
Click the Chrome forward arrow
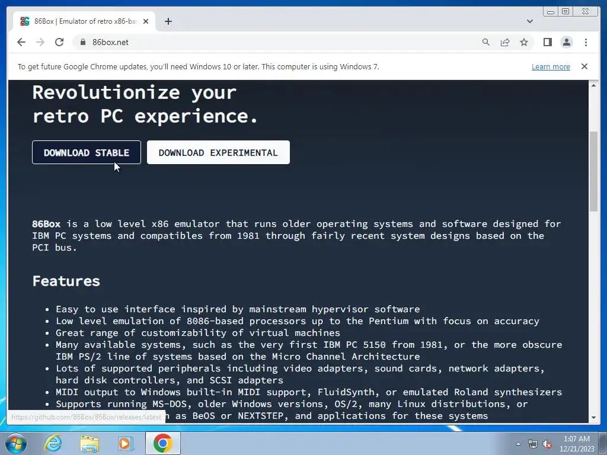pyautogui.click(x=40, y=42)
